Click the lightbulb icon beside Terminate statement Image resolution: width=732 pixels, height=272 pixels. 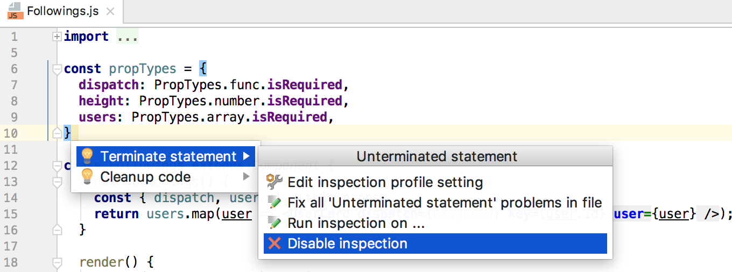tap(87, 156)
